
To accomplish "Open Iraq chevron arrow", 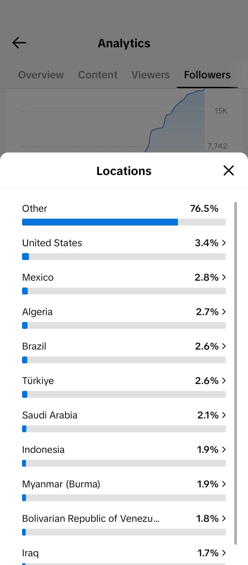I will pos(224,553).
